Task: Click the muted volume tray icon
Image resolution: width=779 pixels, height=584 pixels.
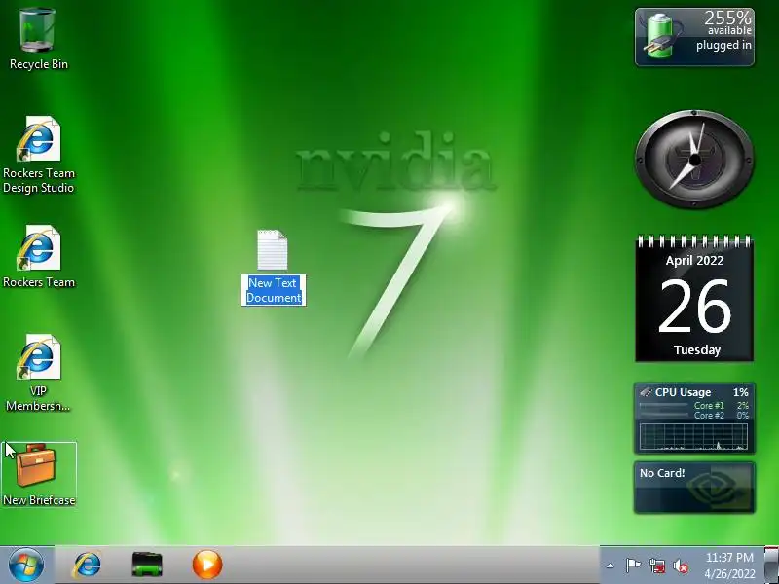Action: point(681,566)
